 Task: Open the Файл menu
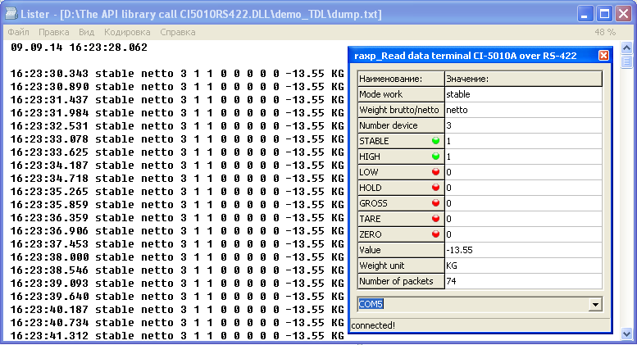pyautogui.click(x=18, y=32)
